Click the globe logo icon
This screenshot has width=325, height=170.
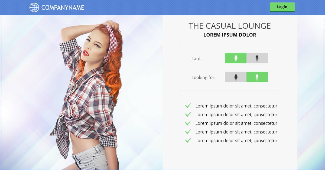click(x=34, y=7)
